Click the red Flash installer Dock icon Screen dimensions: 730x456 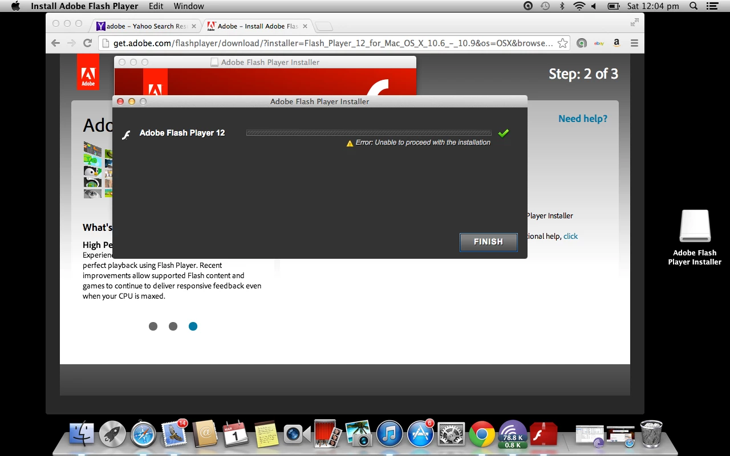tap(544, 435)
